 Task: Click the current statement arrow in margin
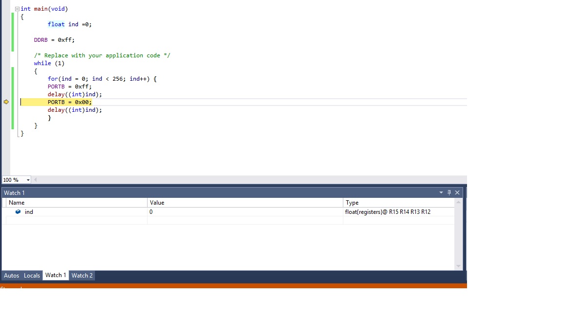[x=6, y=102]
